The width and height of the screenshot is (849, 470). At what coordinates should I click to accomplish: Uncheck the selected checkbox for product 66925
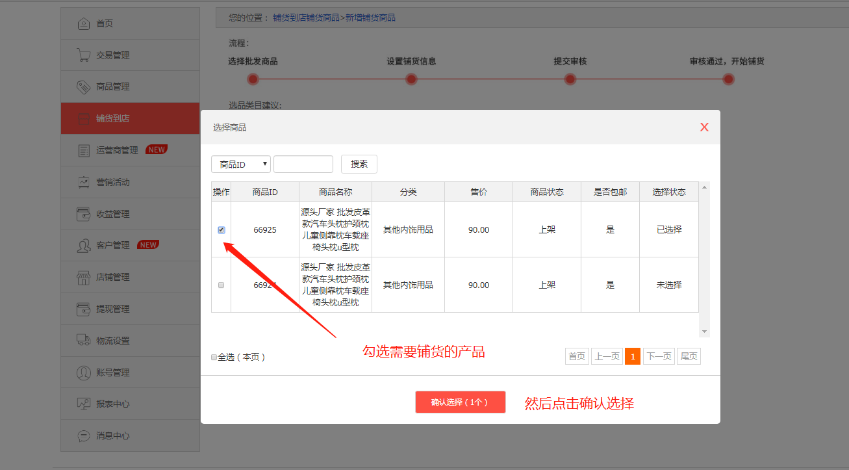[221, 229]
